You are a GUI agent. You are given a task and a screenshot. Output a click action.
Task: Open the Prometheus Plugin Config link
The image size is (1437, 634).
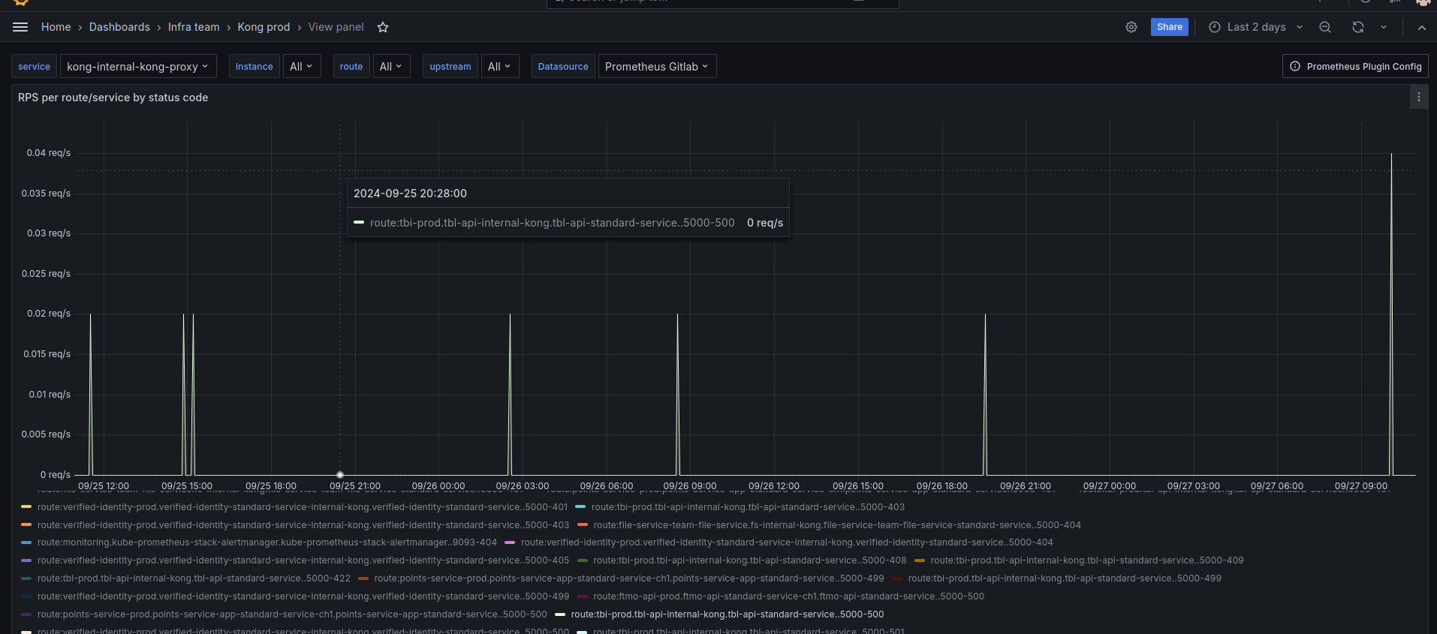(x=1355, y=67)
